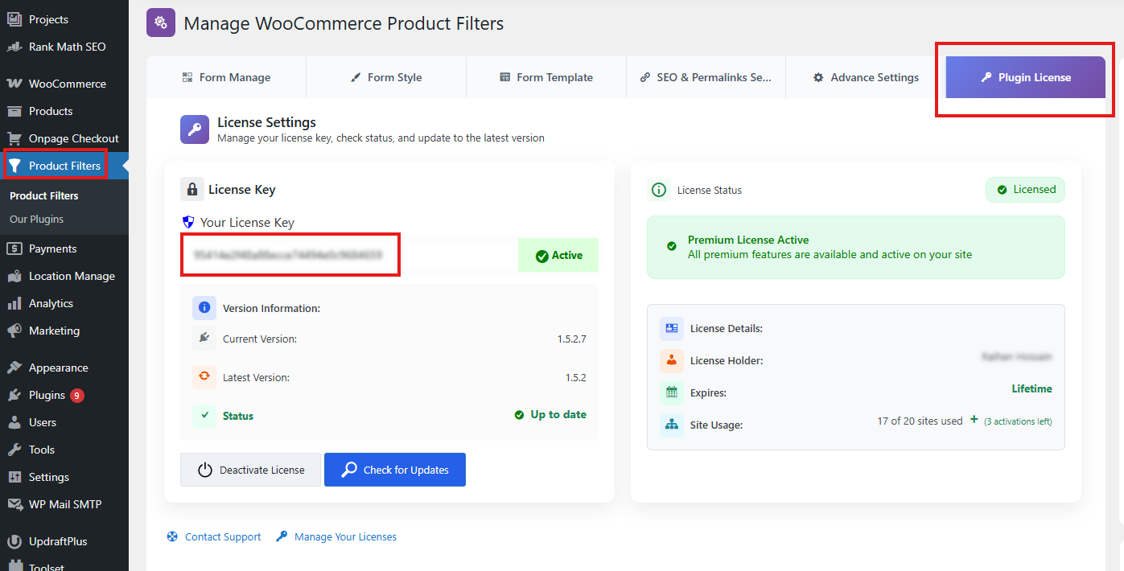Click the Licensed status badge
This screenshot has height=571, width=1124.
pos(1026,190)
